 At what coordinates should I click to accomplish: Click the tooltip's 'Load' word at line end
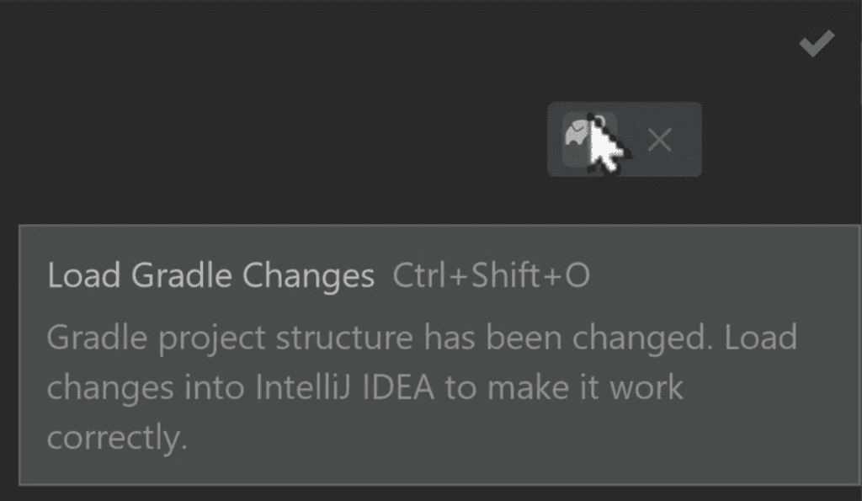tap(760, 338)
